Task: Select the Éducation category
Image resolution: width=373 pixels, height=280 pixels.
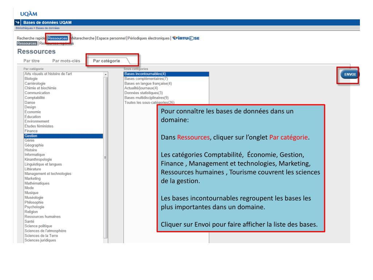Action: point(63,117)
